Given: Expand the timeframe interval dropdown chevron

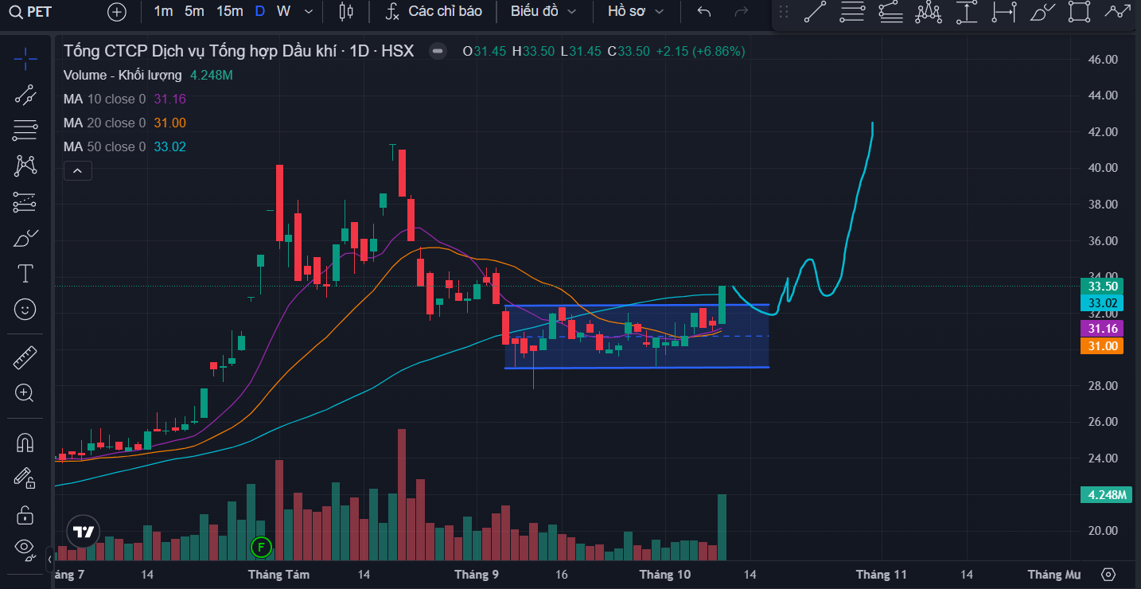Looking at the screenshot, I should point(309,12).
